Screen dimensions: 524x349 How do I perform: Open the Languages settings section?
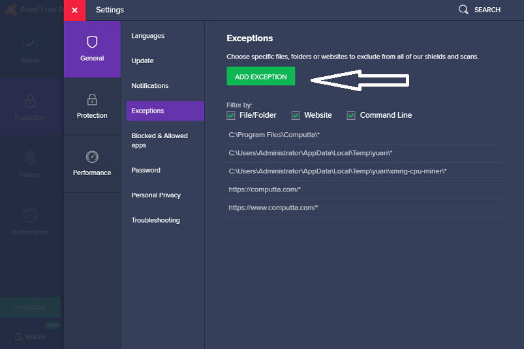(148, 36)
